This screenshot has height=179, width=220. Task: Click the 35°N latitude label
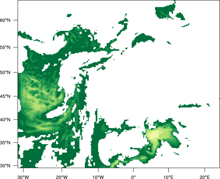5,143
